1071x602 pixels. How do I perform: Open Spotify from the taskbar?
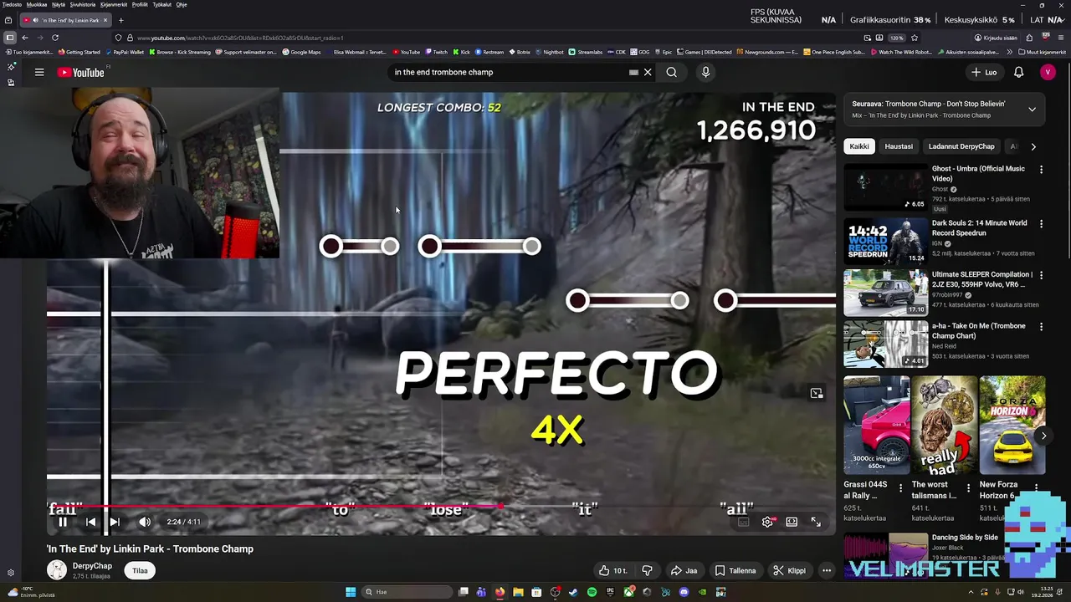(592, 592)
